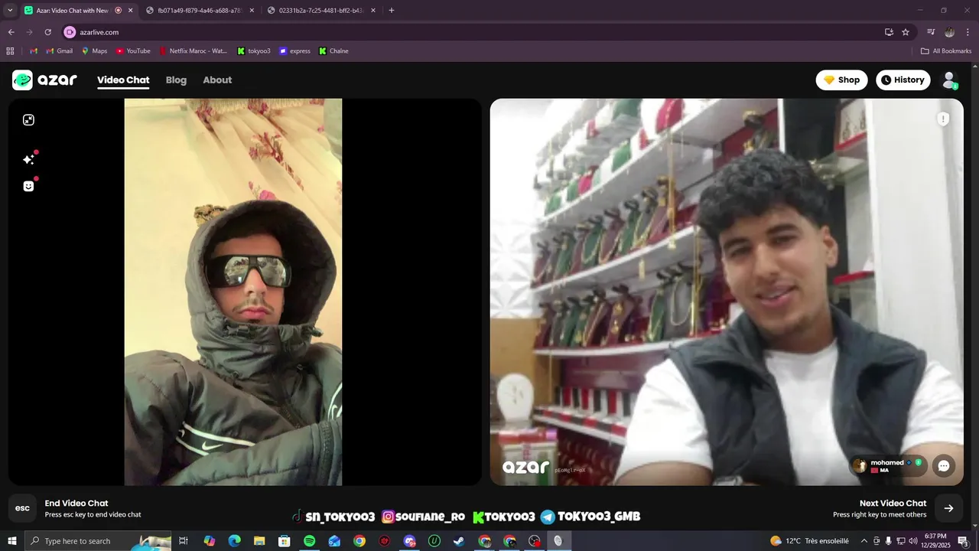Click esc to end video chat
The image size is (979, 551).
point(23,508)
